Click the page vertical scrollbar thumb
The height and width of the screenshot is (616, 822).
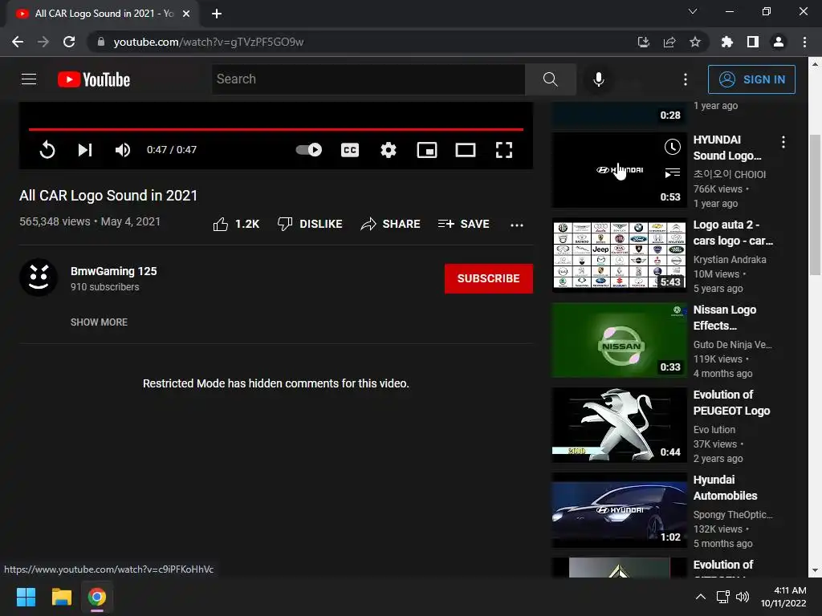point(814,205)
